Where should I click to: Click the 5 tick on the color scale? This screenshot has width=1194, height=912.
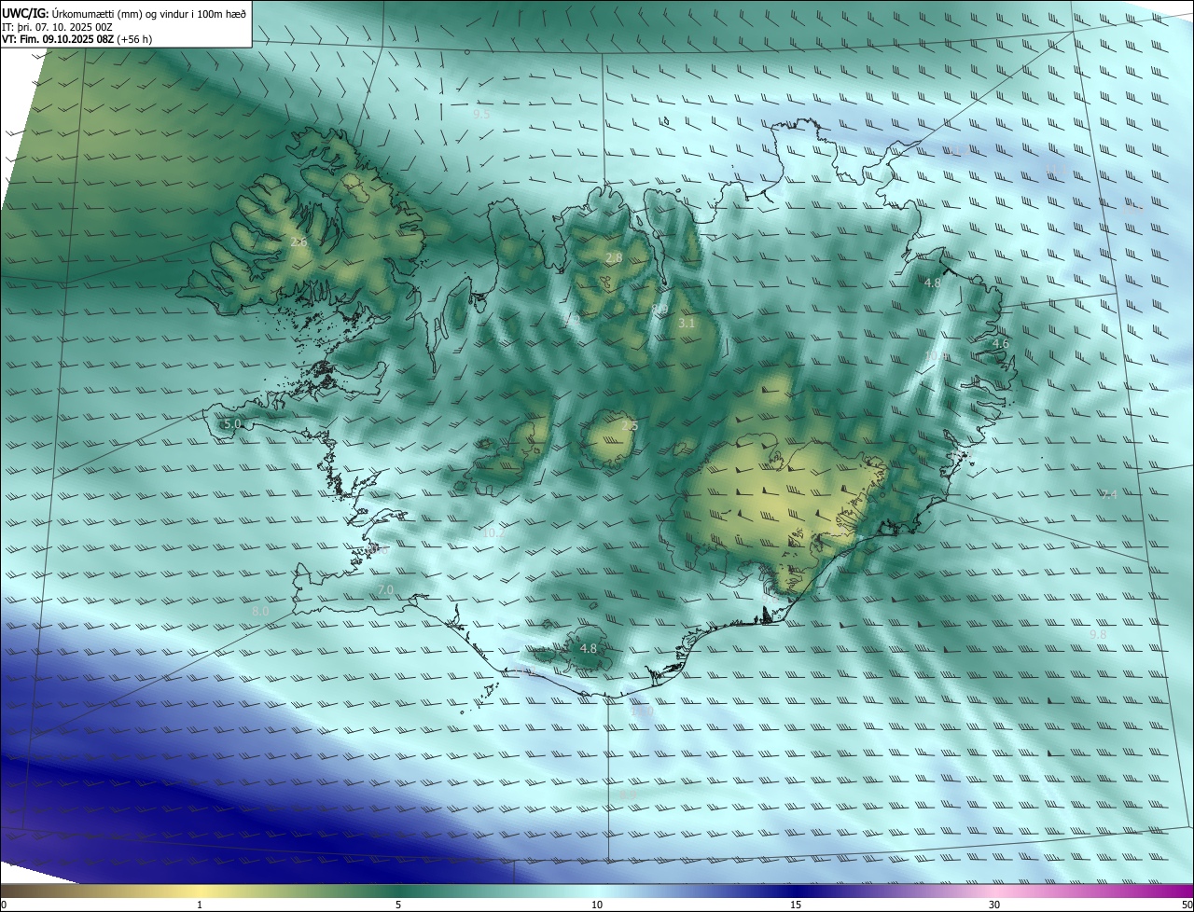pos(398,905)
